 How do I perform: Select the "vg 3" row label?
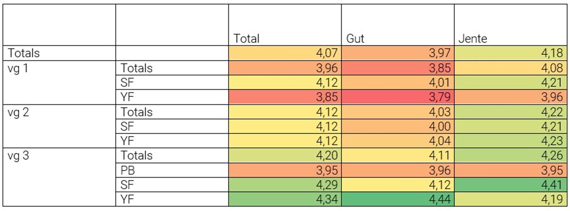tap(16, 155)
